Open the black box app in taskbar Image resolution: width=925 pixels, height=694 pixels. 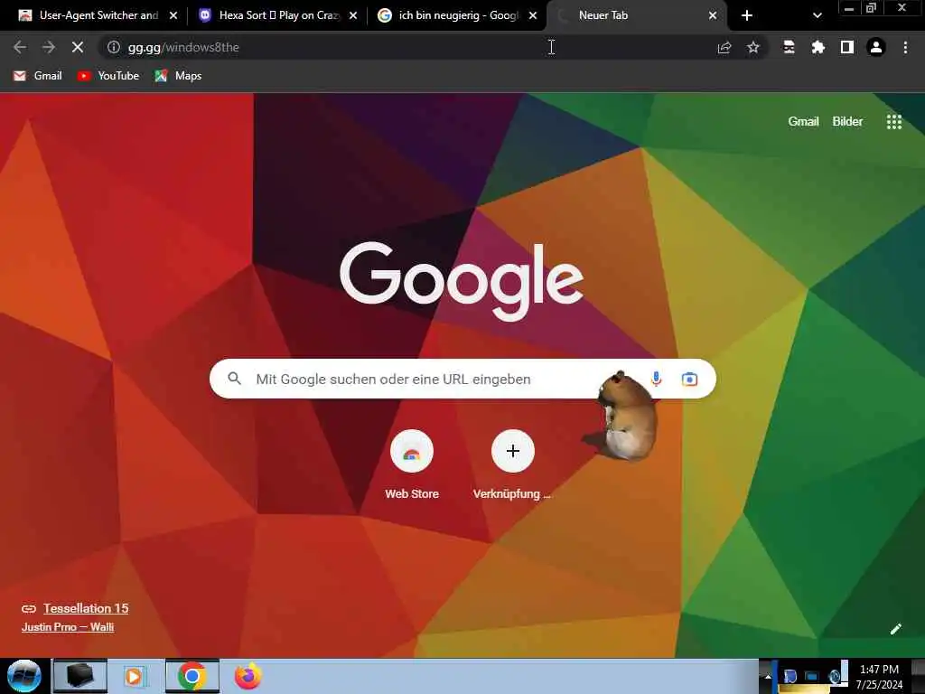click(x=79, y=676)
